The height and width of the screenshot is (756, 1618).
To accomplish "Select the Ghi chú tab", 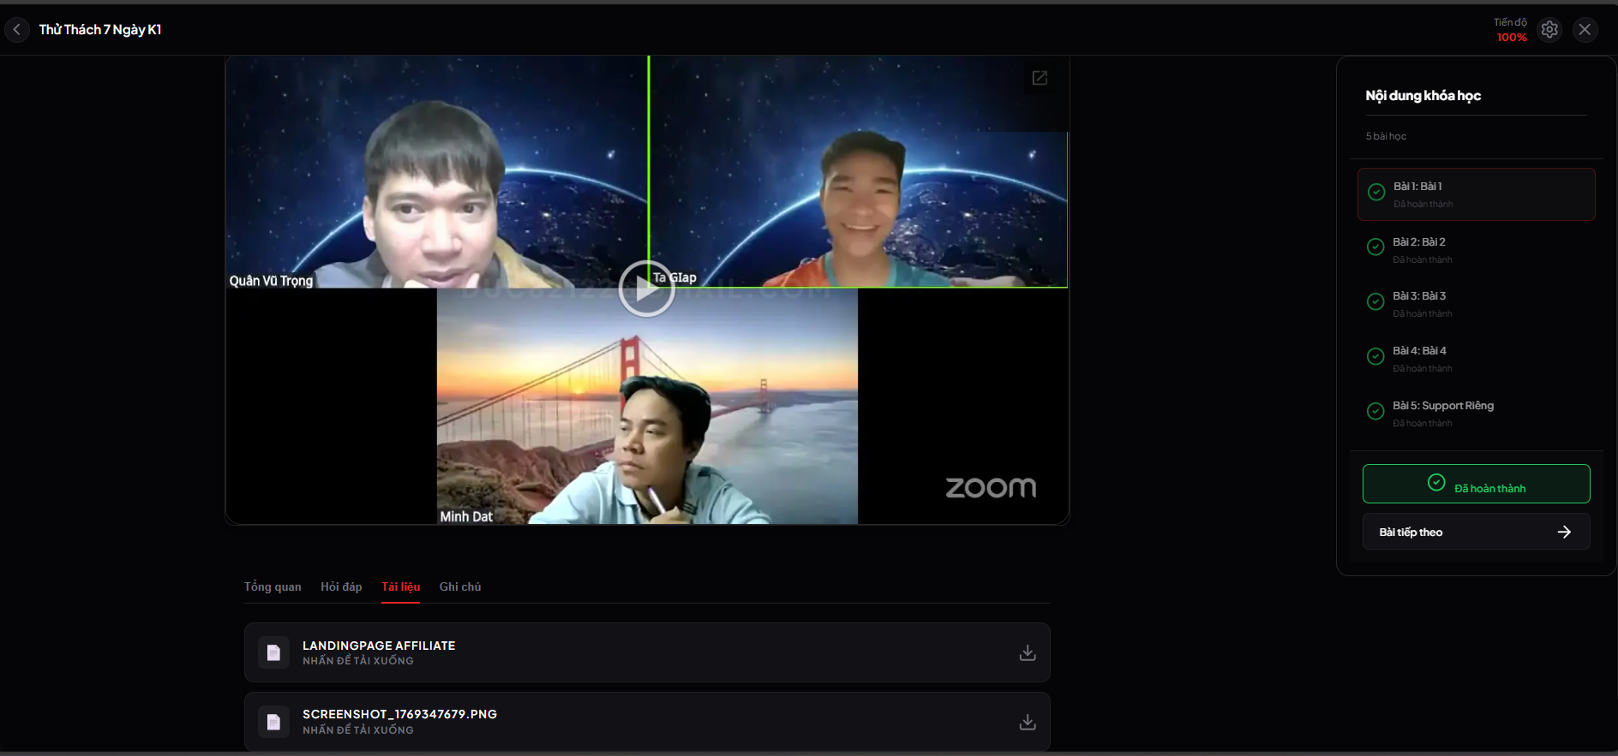I will tap(460, 586).
